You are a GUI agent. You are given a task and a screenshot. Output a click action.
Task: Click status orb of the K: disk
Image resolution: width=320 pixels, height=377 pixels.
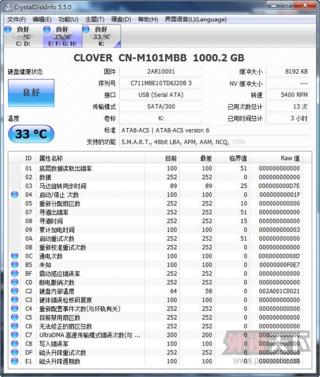86,29
